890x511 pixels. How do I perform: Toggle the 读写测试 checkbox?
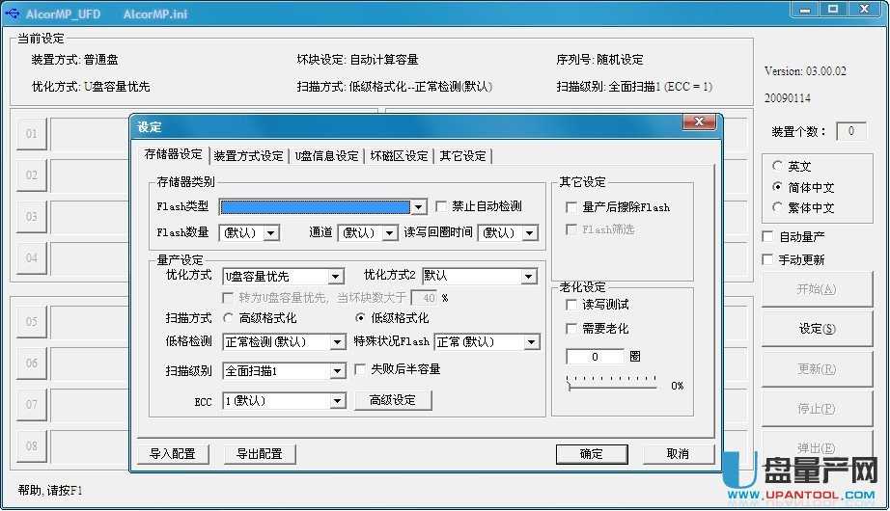[572, 305]
